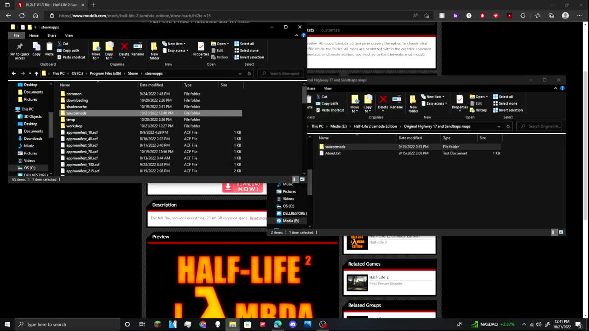The image size is (589, 331).
Task: Open the About.txt file
Action: [332, 153]
